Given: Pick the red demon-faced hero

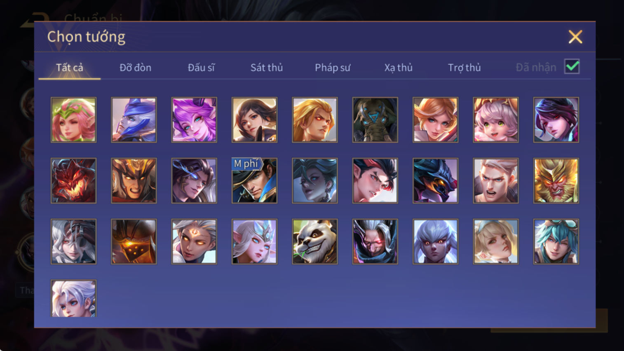Looking at the screenshot, I should coord(73,180).
